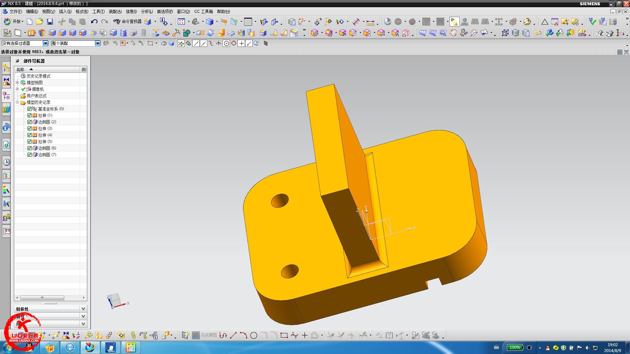Click the Profile sketch curve icon
The image size is (630, 354).
223,335
